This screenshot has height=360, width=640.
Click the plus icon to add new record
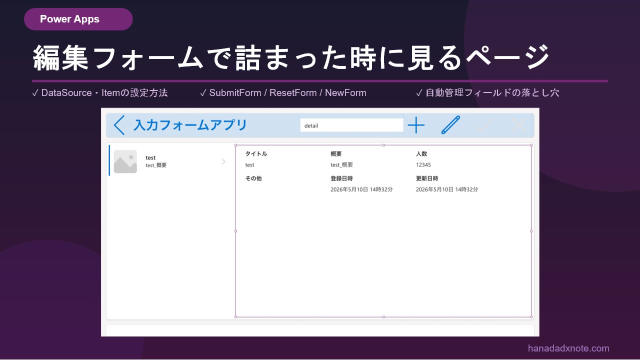coord(416,125)
